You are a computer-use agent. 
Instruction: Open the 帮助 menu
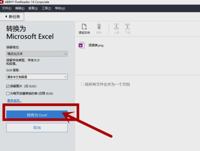(60, 8)
